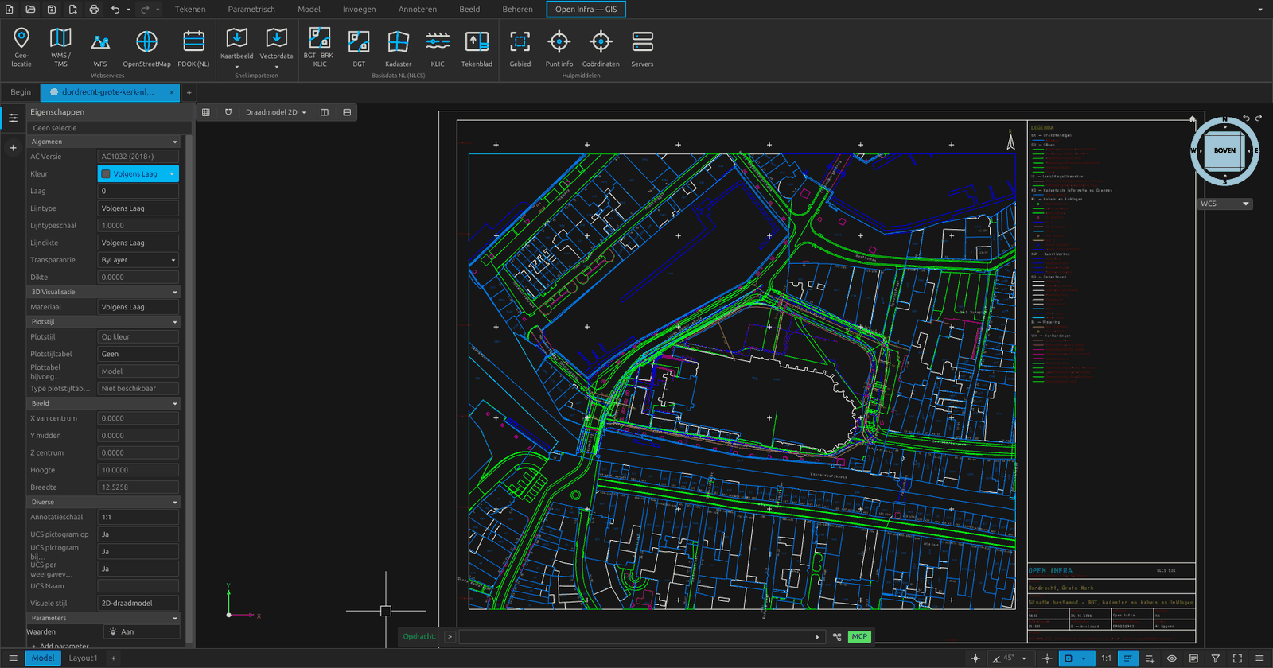The width and height of the screenshot is (1273, 668).
Task: Open the Transparantie ByLayer dropdown
Action: [x=138, y=260]
